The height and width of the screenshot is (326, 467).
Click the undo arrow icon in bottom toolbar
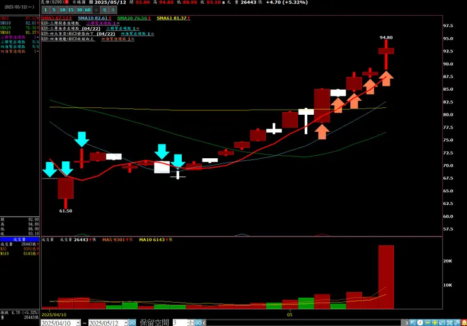(442, 323)
